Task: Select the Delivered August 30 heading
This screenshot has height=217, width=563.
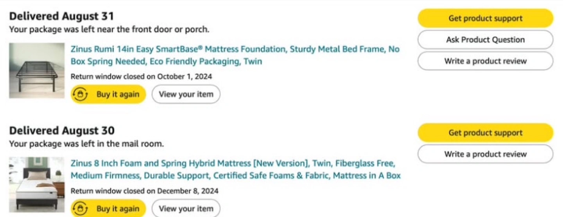Action: pos(62,130)
